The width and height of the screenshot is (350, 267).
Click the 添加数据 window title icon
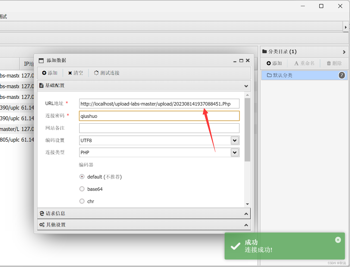41,61
